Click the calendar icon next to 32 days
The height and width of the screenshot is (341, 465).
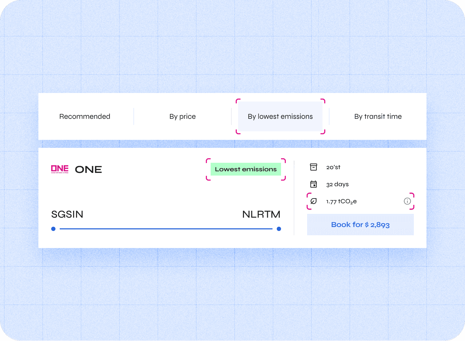(x=314, y=184)
